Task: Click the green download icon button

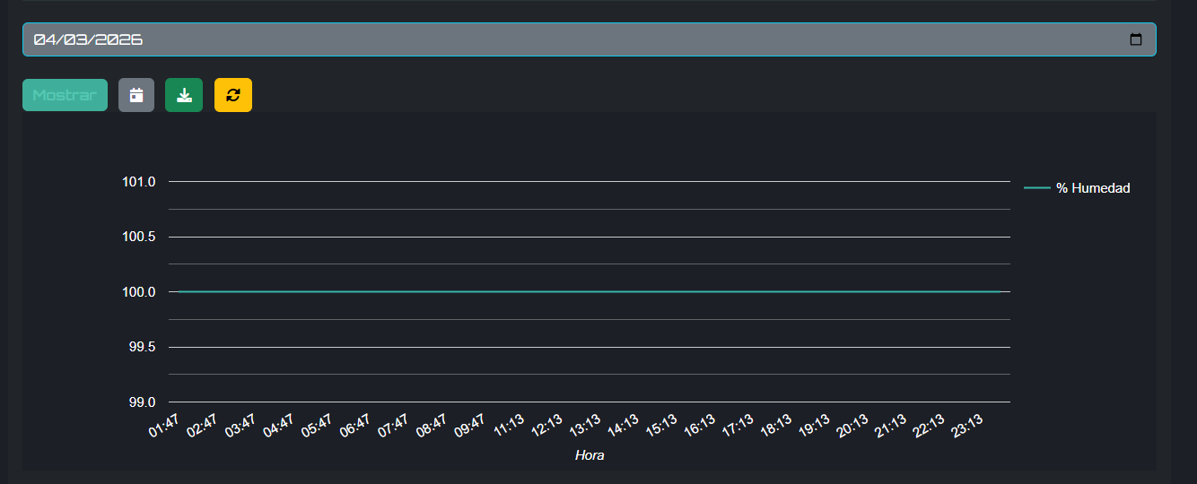Action: pyautogui.click(x=184, y=95)
